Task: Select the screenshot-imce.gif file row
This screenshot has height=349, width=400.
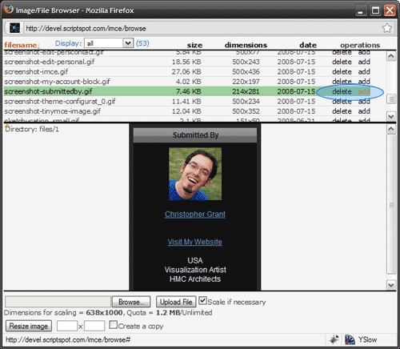Action: pos(187,71)
